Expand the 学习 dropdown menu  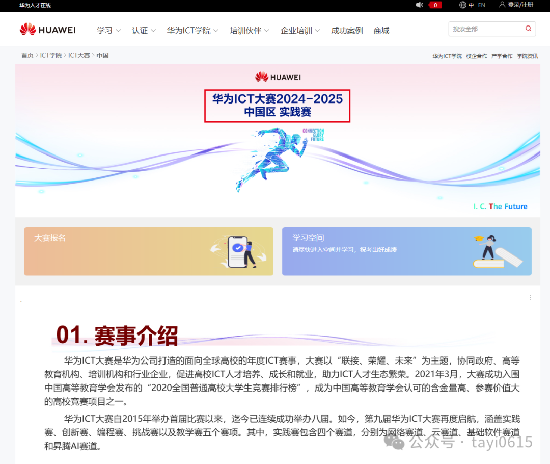pyautogui.click(x=108, y=31)
